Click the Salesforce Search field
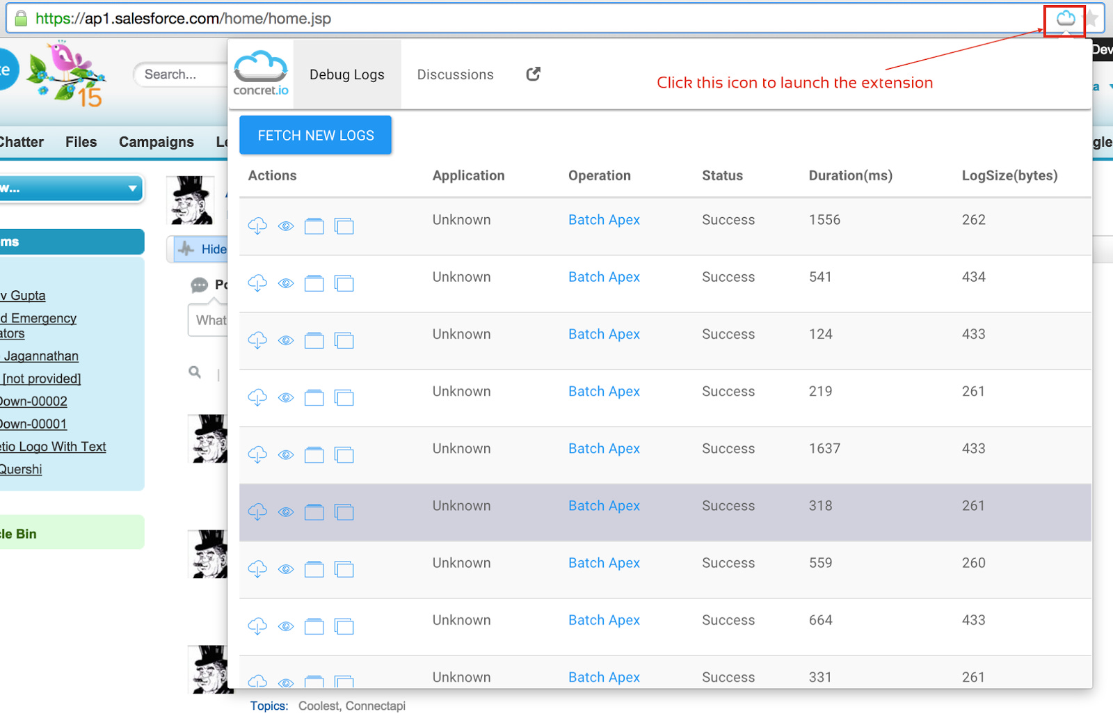 point(181,74)
